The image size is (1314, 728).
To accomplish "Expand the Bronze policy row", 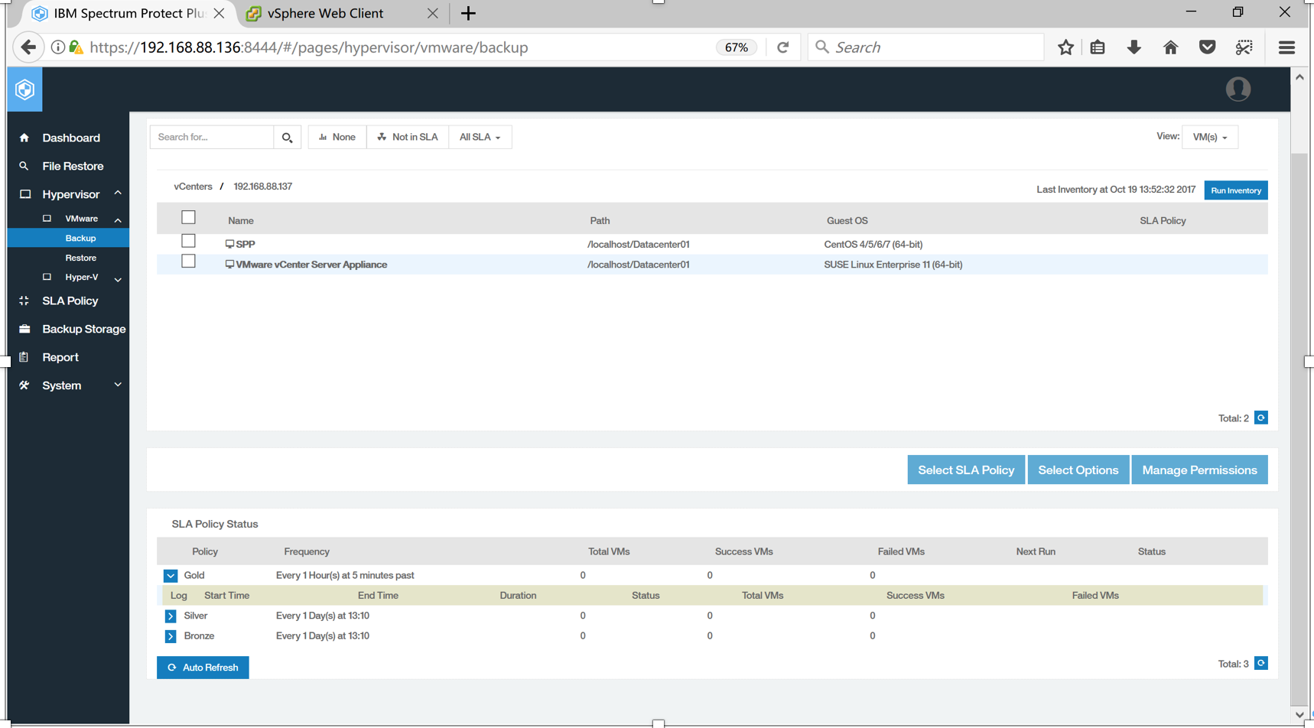I will pyautogui.click(x=171, y=636).
